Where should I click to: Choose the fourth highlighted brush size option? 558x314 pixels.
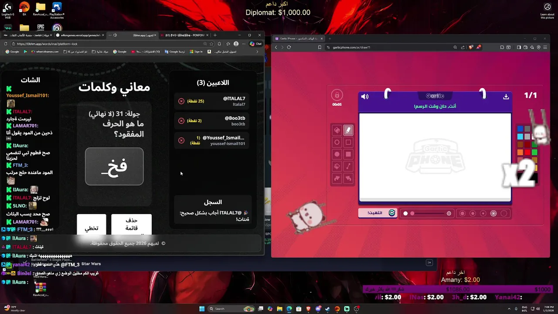[493, 213]
